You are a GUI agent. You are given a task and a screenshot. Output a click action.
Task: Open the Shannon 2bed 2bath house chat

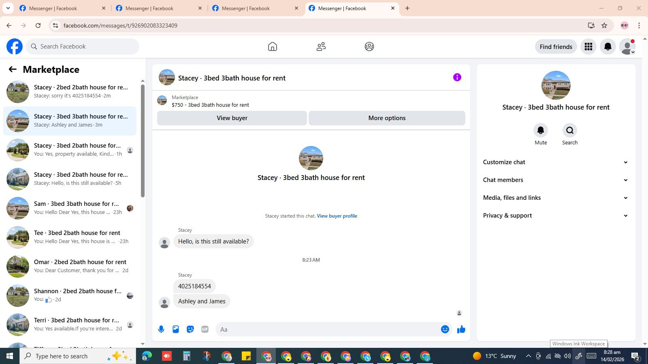[x=70, y=296]
